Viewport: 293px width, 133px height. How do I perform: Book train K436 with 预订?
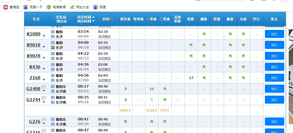click(274, 67)
